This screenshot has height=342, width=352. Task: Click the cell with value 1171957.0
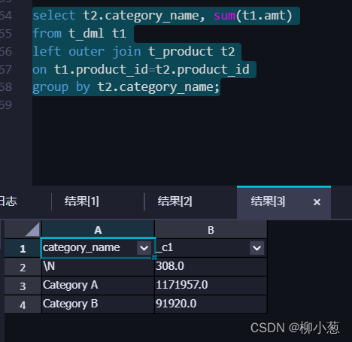211,286
